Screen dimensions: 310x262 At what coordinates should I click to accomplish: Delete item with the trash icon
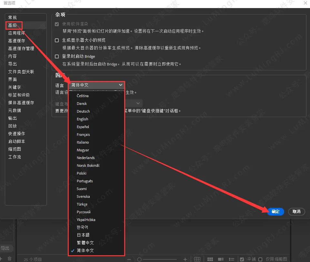click(10, 259)
